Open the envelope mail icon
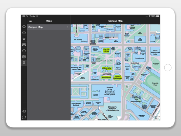 (x=24, y=45)
